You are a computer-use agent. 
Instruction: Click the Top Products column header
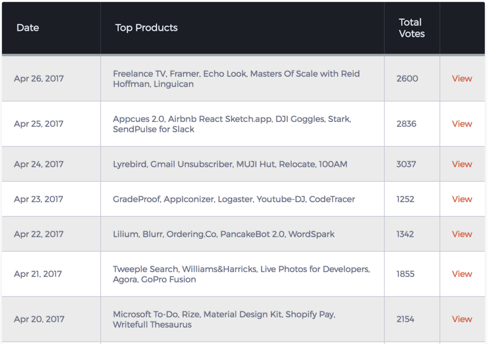coord(146,28)
